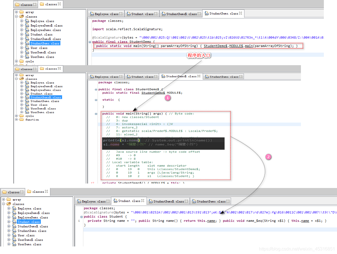Click EmployeeDemo.class file icon in bottom window tree

(14, 217)
